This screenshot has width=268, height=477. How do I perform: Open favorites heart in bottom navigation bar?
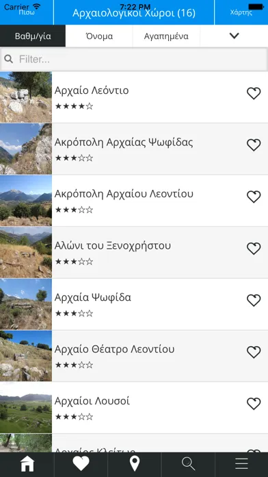coord(81,465)
